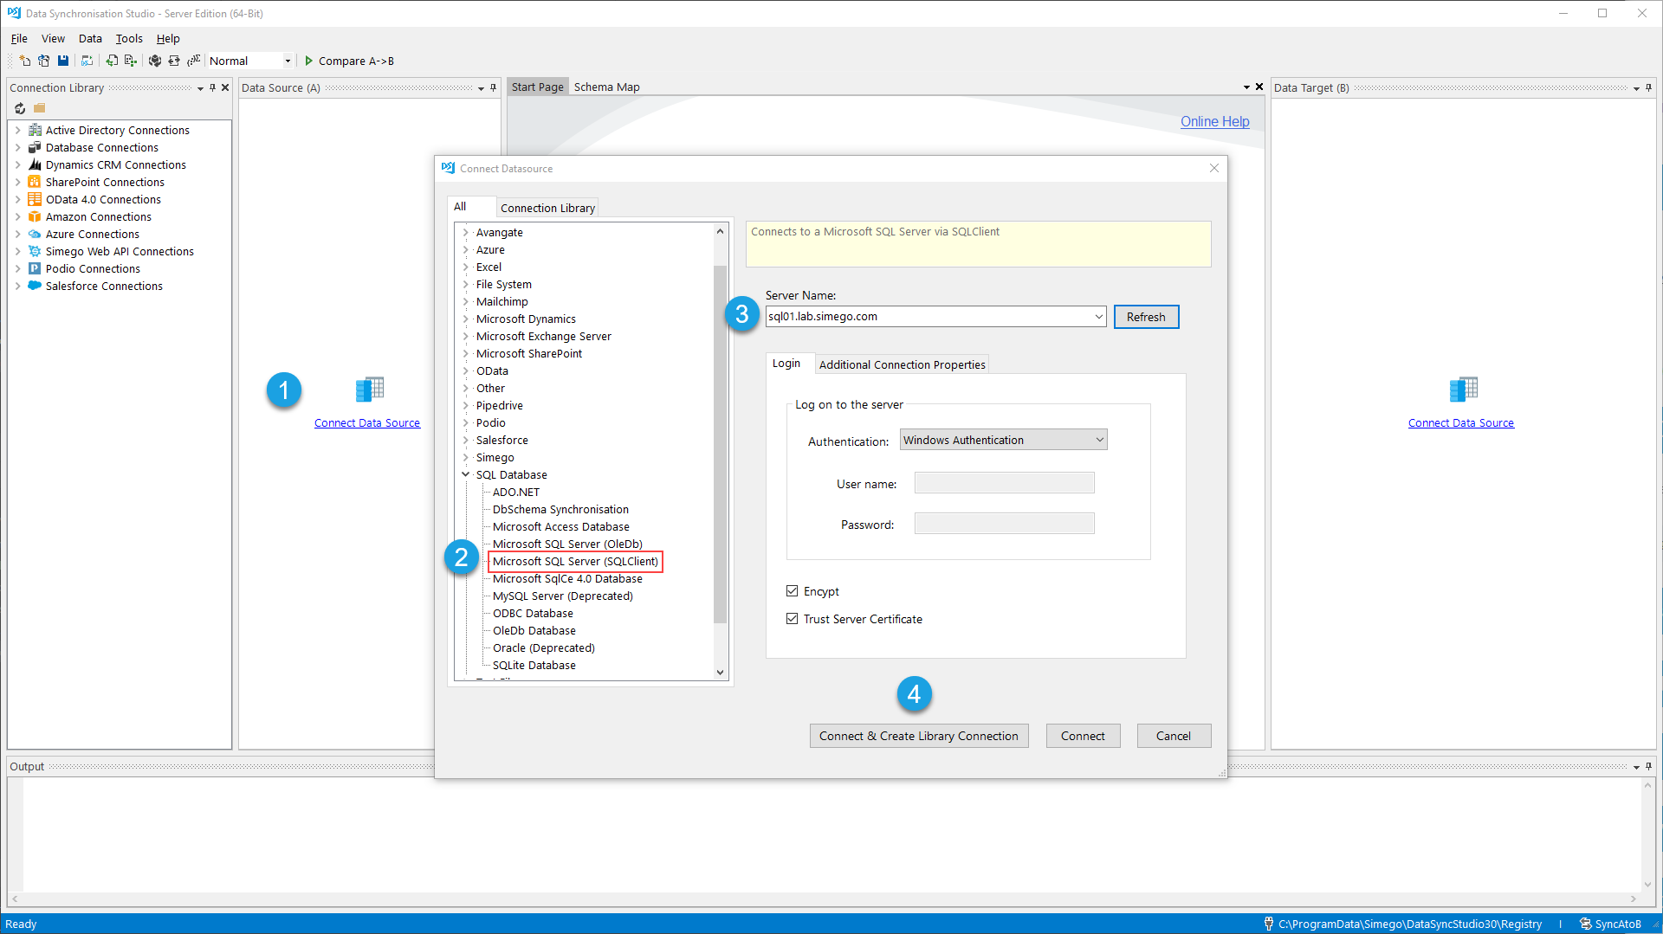Open the Data Source (A) panel options arrow
Viewport: 1663px width, 934px height.
tap(481, 88)
